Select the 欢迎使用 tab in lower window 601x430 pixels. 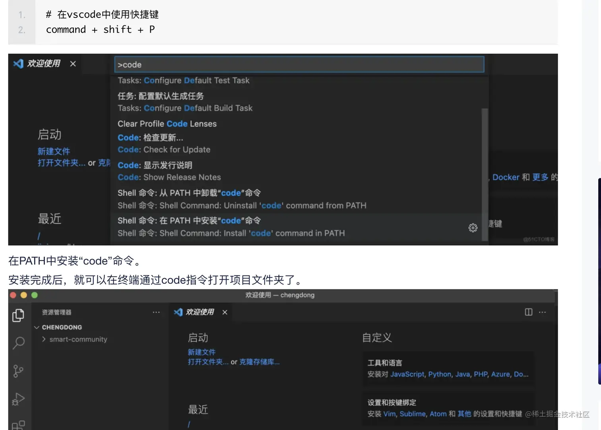(x=200, y=312)
